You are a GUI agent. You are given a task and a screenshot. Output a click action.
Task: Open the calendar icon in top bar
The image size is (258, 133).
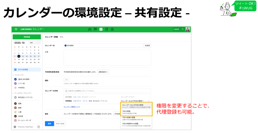tap(101, 29)
